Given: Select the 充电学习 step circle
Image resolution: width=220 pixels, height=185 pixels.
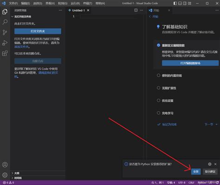Looking at the screenshot, I should coord(158,113).
